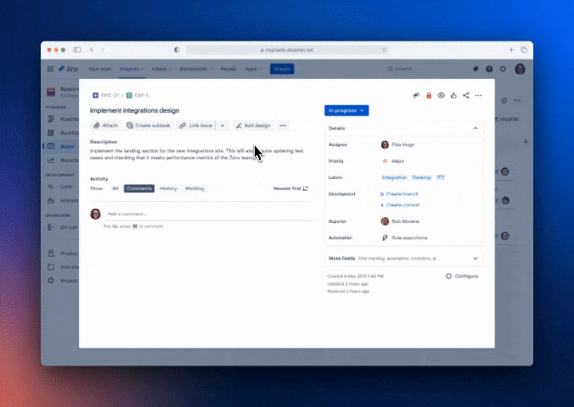Click the profile avatar in navbar

(521, 69)
